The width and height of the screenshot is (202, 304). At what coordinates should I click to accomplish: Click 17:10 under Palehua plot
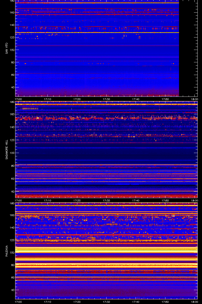pyautogui.click(x=48, y=302)
